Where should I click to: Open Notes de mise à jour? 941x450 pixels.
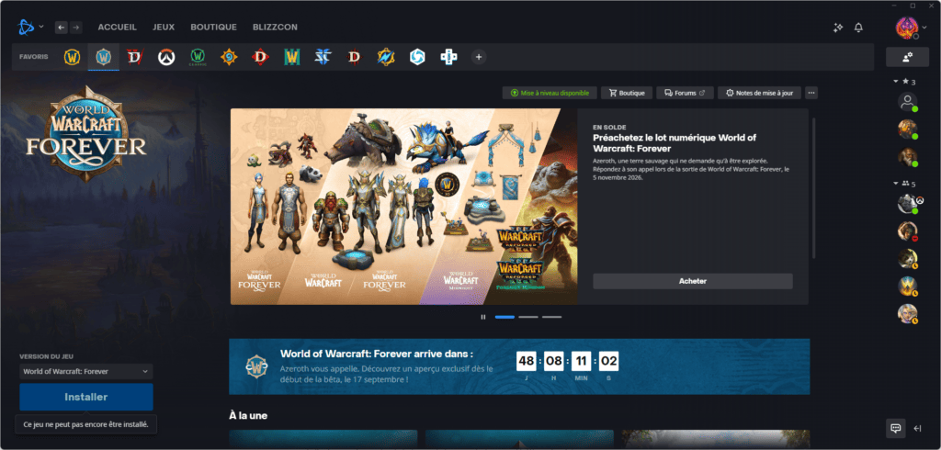759,93
